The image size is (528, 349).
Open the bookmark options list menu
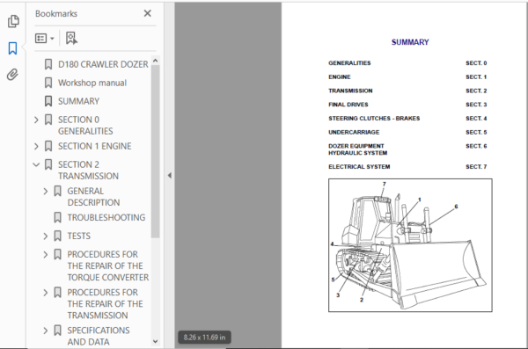[x=45, y=39]
